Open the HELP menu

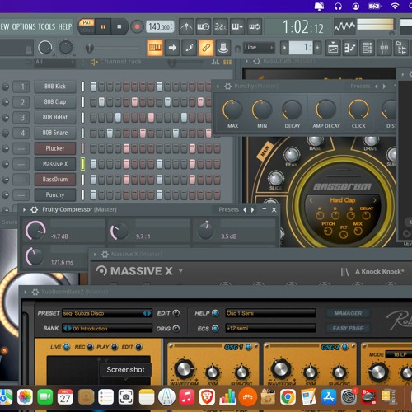coord(65,27)
